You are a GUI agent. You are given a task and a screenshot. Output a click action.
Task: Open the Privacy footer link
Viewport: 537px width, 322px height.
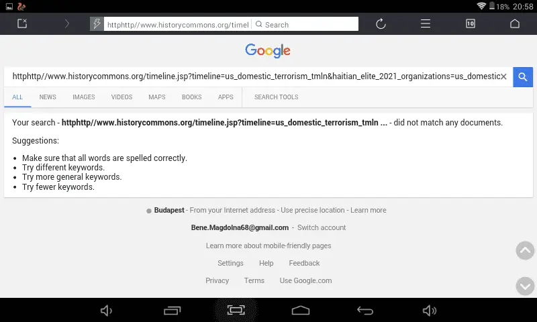pos(217,280)
